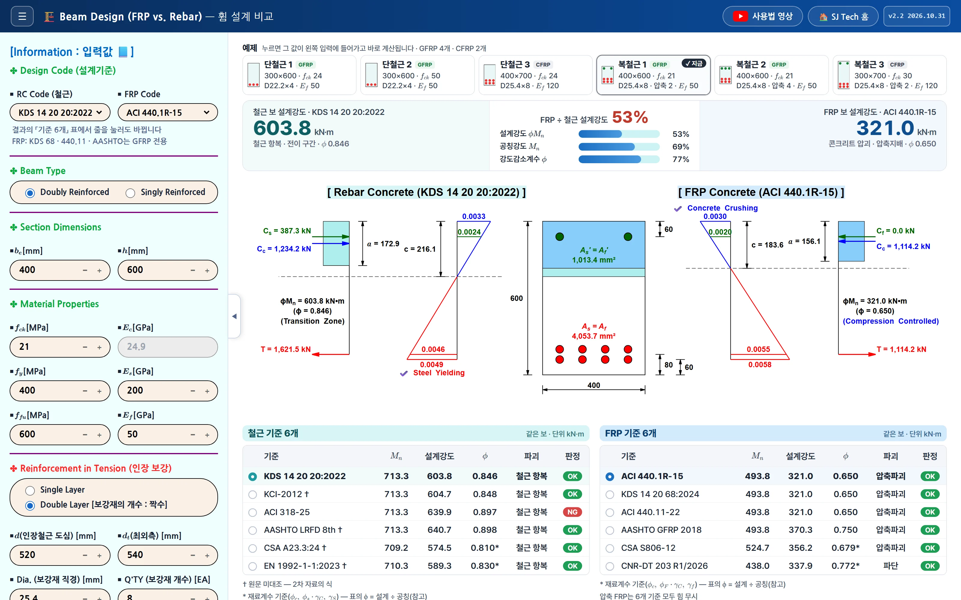Load example 단철근 2 GFRP card
Screen dimensions: 961x600
tap(417, 75)
